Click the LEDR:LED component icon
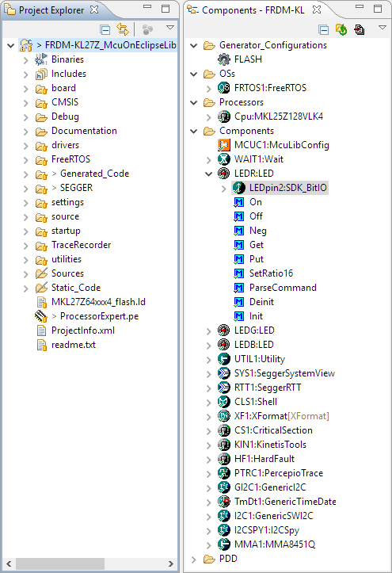The height and width of the screenshot is (573, 392). point(224,174)
